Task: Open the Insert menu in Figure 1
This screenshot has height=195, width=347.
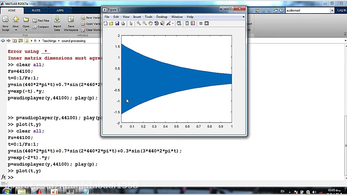Action: [x=137, y=17]
